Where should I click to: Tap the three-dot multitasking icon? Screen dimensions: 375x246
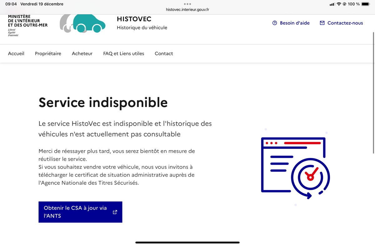coord(187,4)
